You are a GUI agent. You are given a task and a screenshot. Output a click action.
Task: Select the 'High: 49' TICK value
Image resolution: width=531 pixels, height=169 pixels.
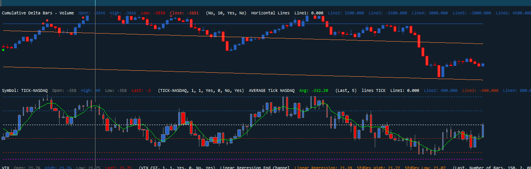pos(91,91)
